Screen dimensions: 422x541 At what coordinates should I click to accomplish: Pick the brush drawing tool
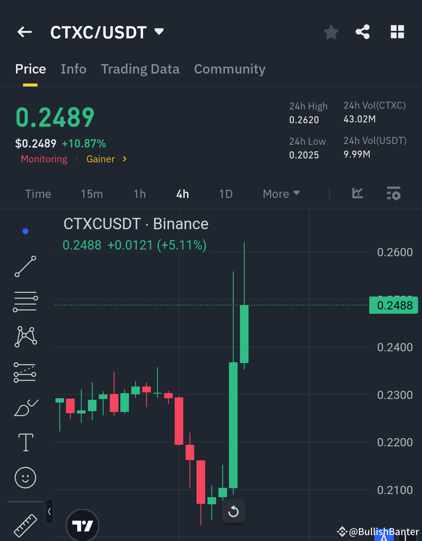[x=25, y=407]
